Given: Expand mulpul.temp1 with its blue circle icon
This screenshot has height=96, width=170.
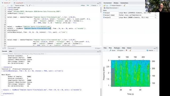Looking at the screenshot, I should (x=104, y=15).
